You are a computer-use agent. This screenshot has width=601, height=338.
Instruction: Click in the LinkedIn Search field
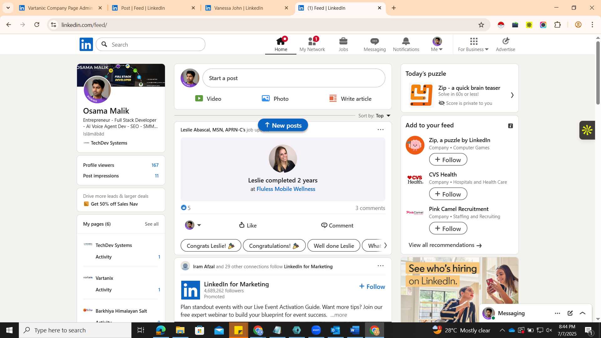coord(151,44)
